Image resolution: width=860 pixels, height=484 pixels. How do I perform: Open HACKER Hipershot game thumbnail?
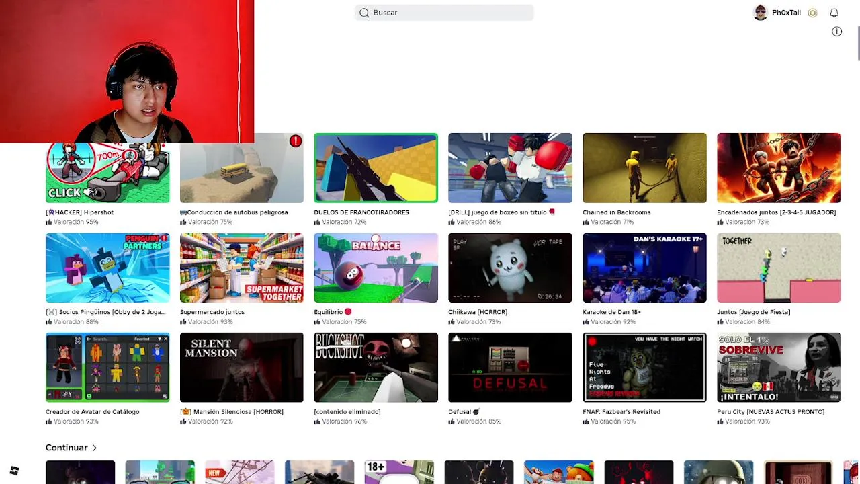[x=107, y=172]
